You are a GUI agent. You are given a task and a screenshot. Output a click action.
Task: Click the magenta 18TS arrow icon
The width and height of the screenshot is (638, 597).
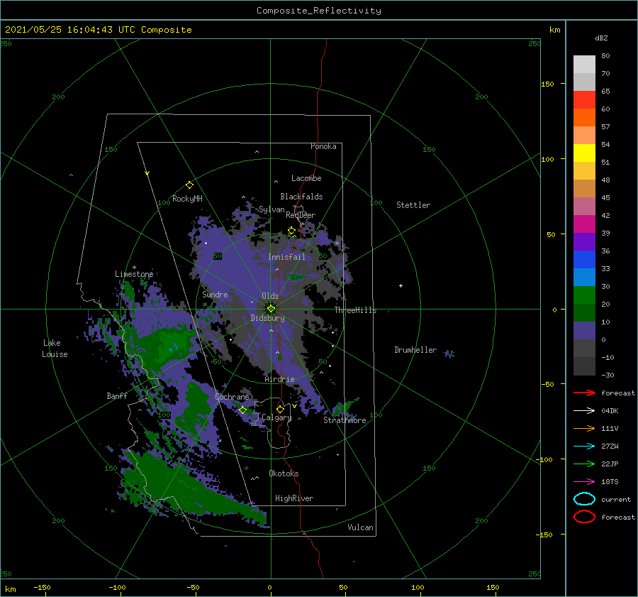584,482
